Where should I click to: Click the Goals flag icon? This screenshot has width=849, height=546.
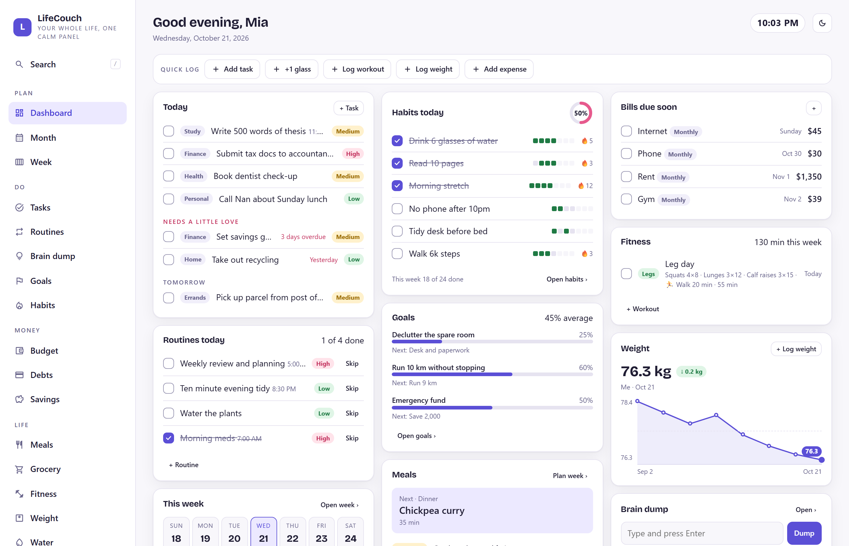[x=19, y=281]
